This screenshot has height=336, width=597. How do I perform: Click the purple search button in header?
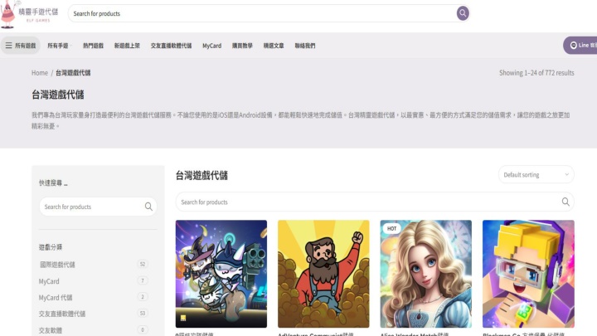(x=463, y=13)
